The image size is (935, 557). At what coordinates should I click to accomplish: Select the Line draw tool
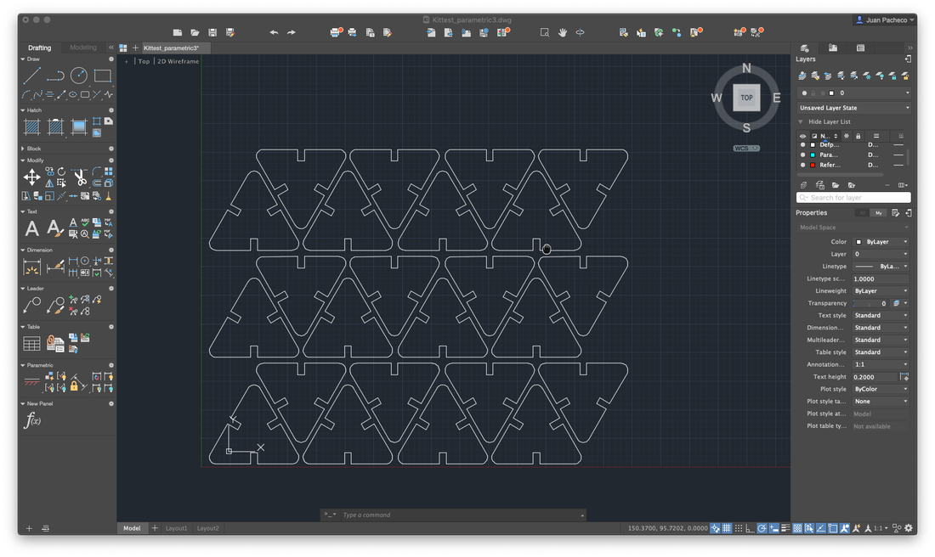coord(31,76)
